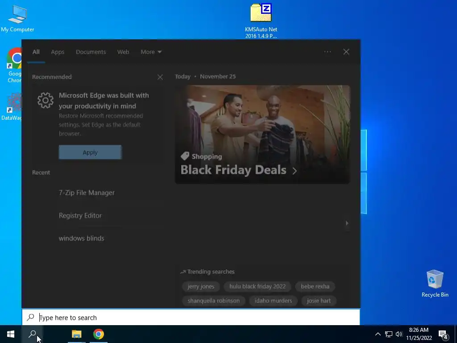Image resolution: width=457 pixels, height=343 pixels.
Task: Open the Black Friday Deals shopping card
Action: tap(262, 134)
